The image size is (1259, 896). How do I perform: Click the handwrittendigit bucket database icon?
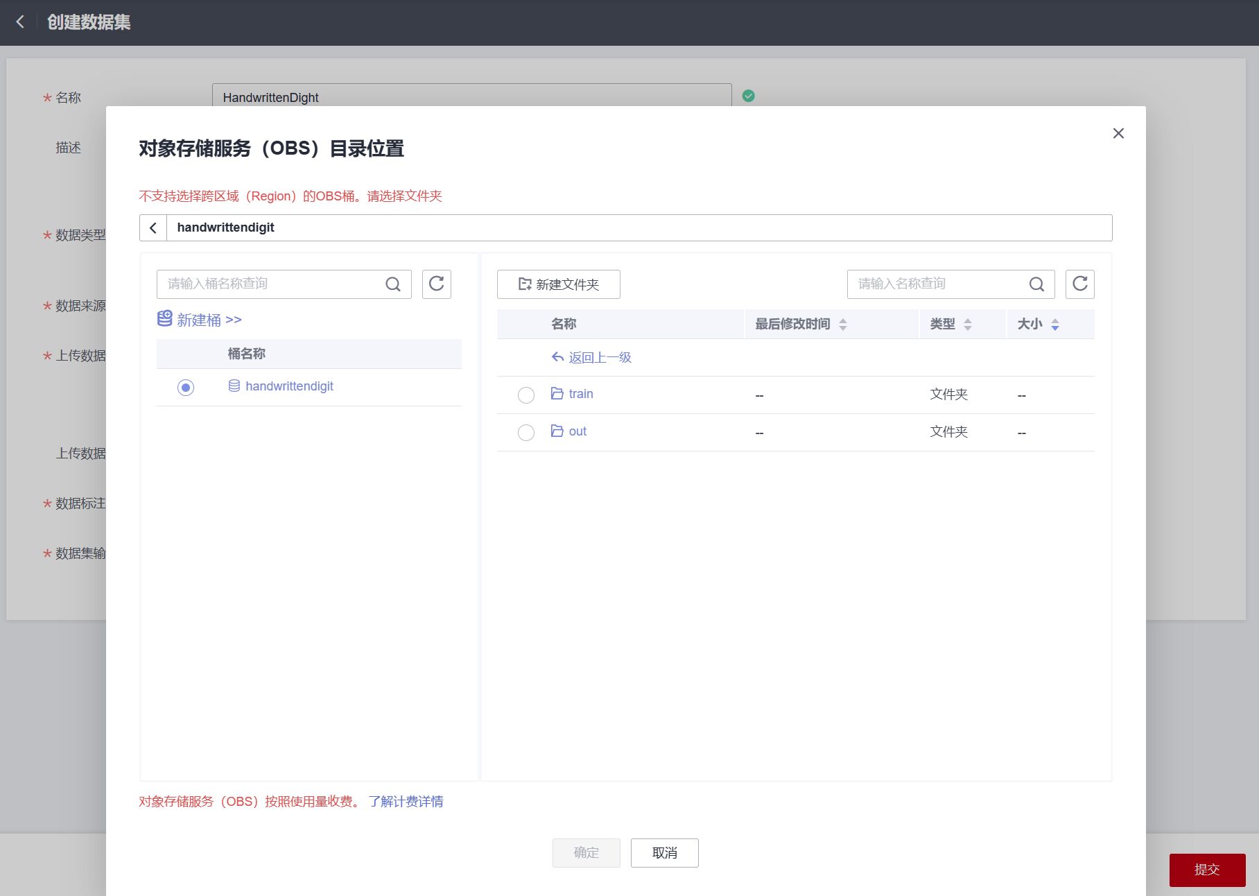pyautogui.click(x=234, y=386)
